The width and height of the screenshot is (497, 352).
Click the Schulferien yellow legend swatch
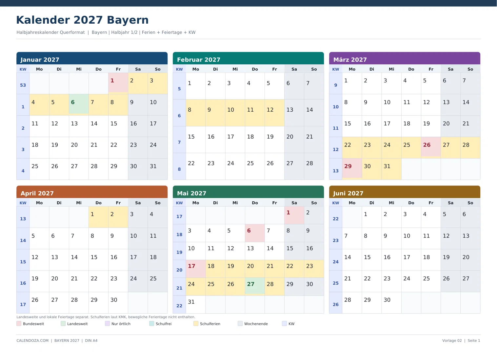tap(196, 323)
